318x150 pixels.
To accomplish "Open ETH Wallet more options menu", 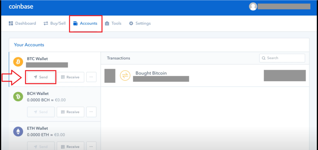I will point(91,146).
